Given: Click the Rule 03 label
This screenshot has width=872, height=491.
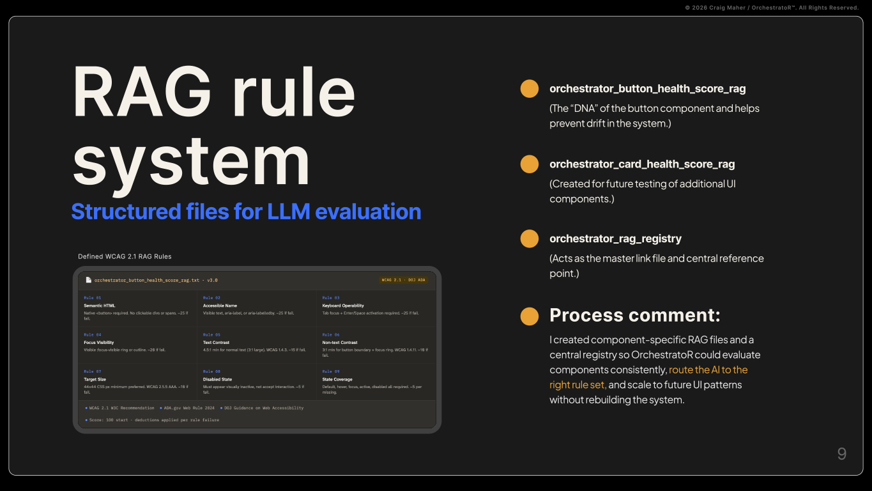Looking at the screenshot, I should point(331,298).
